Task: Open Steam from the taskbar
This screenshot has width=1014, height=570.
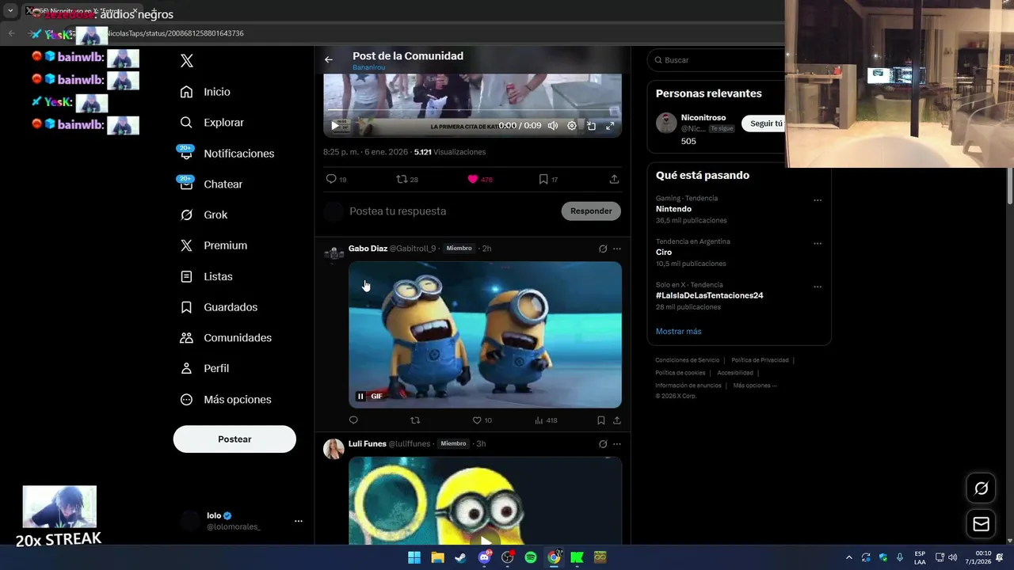Action: pyautogui.click(x=460, y=557)
